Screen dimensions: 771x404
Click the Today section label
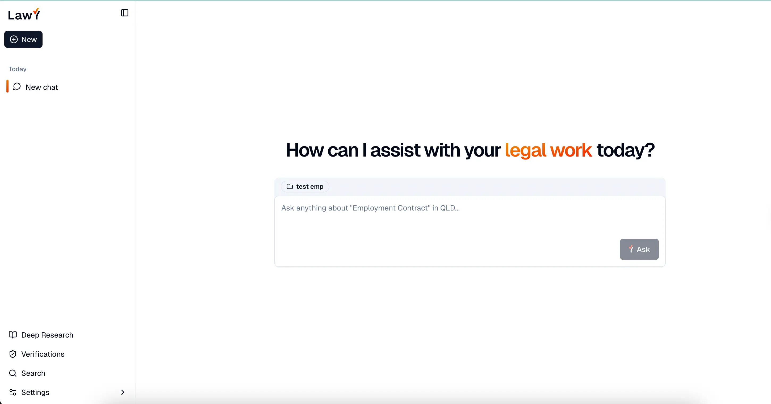(x=17, y=69)
